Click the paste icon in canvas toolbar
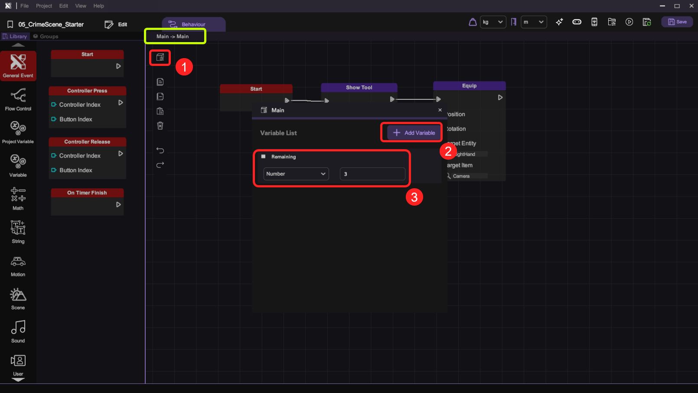Screen dimensions: 698x393 (x=160, y=111)
